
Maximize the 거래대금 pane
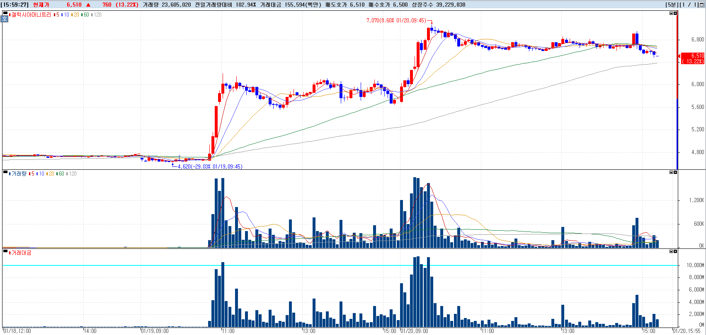tap(671, 251)
